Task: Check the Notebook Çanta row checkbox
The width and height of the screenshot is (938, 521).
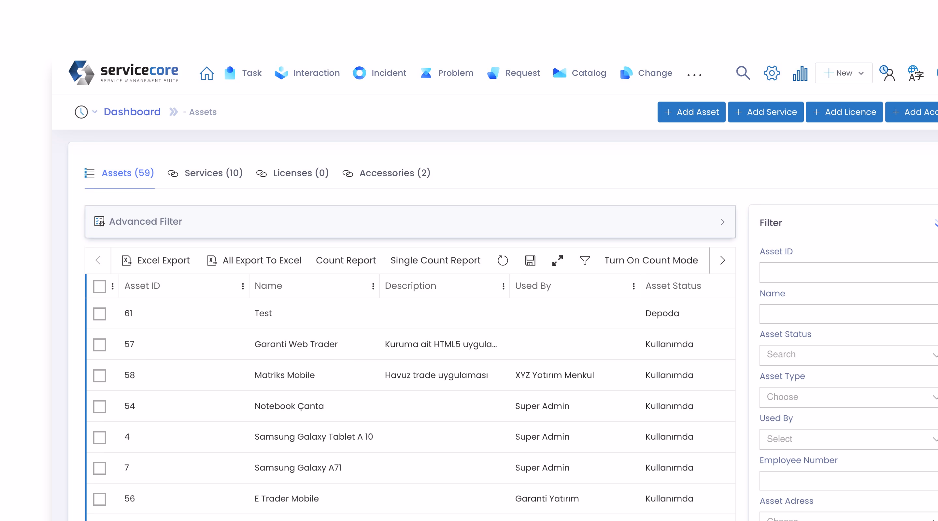Action: click(99, 406)
